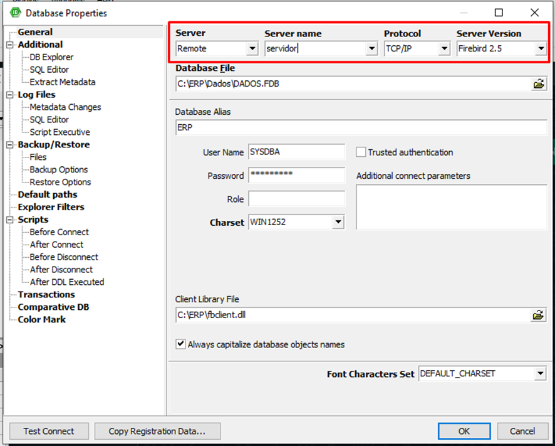Close the Database Properties dialog
Viewport: 555px width, 446px height.
click(534, 13)
